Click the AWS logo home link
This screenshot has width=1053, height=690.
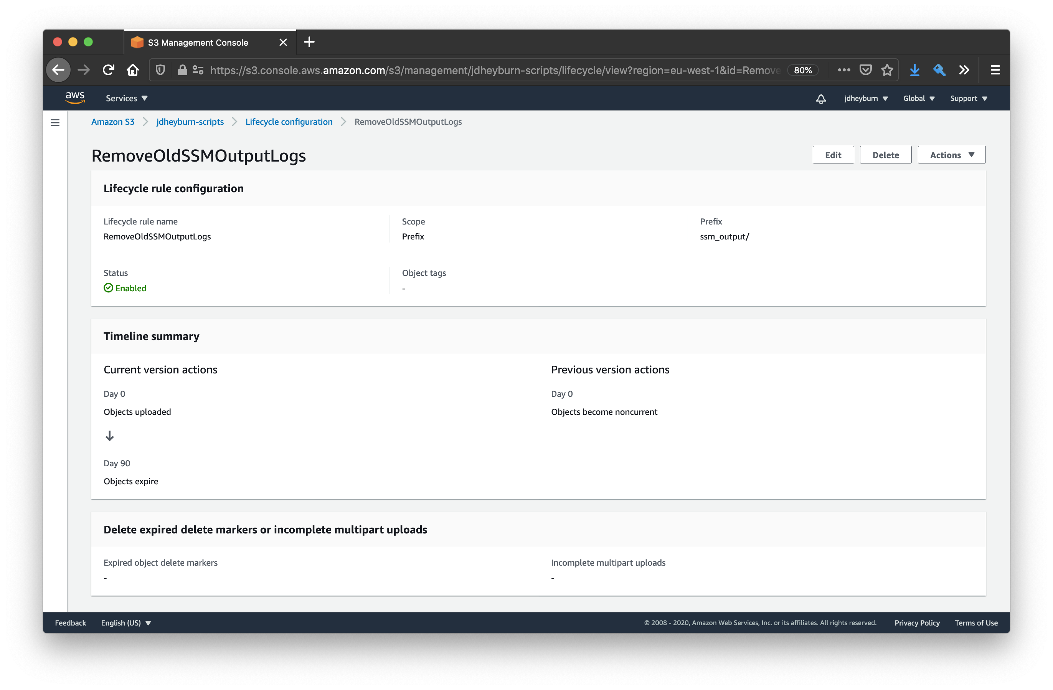click(75, 98)
